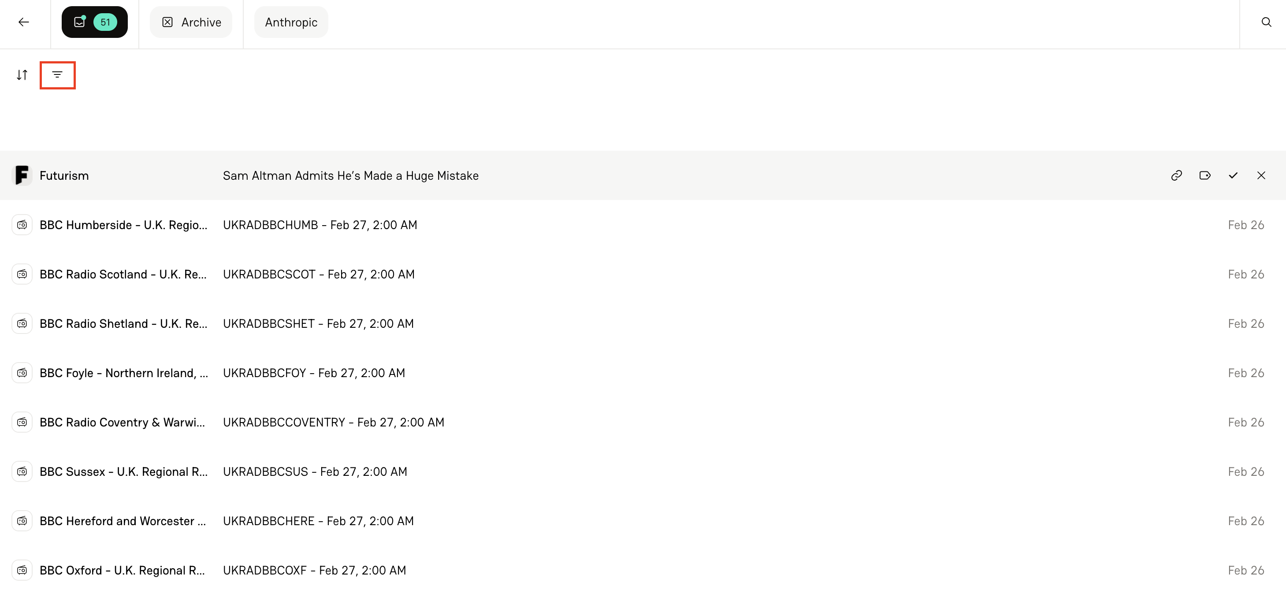The image size is (1286, 593).
Task: Click the podcast icon beside BBC Humberside
Action: (x=22, y=225)
